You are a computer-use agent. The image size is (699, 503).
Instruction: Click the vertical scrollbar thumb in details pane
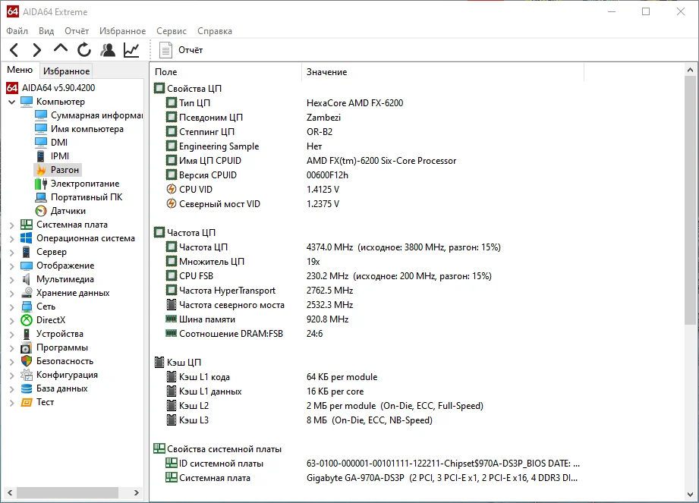click(x=690, y=200)
